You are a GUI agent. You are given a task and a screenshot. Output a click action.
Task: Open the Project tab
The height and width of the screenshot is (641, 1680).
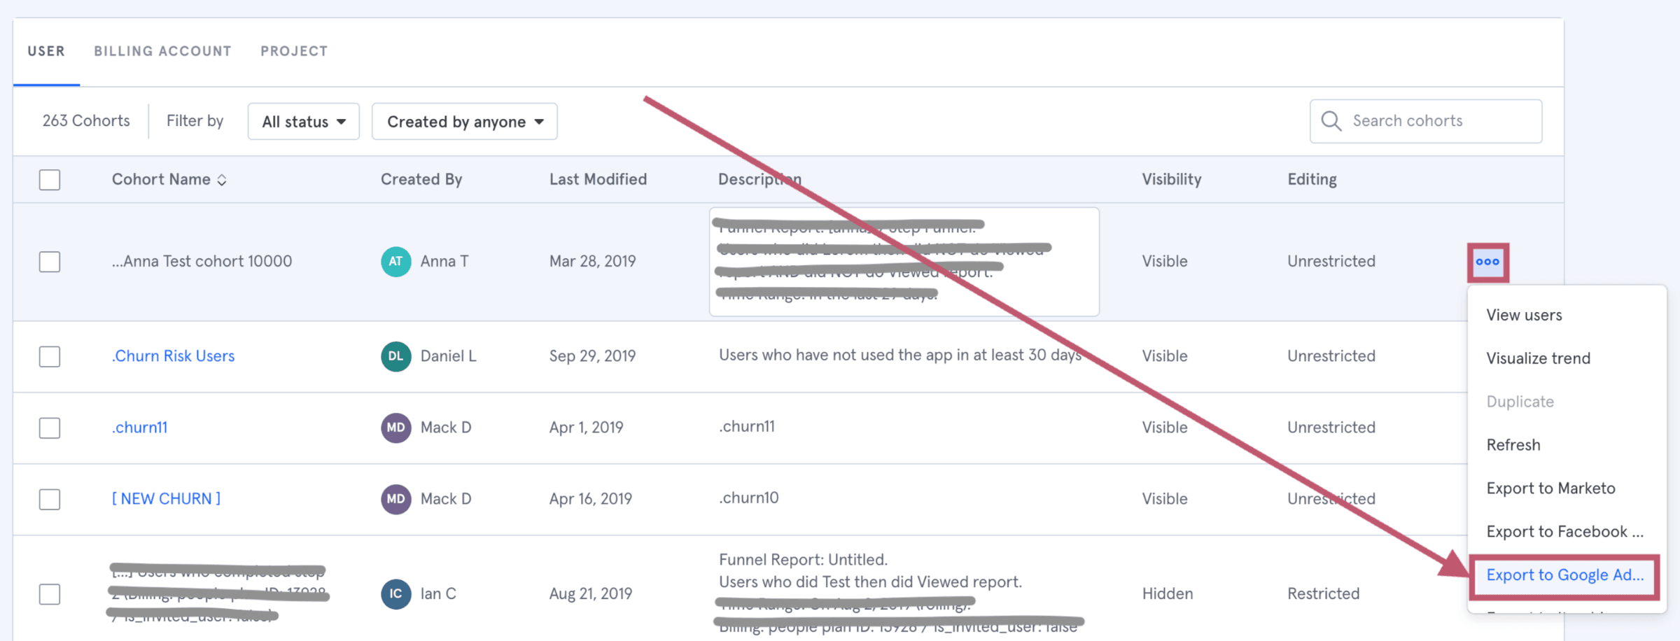click(294, 51)
